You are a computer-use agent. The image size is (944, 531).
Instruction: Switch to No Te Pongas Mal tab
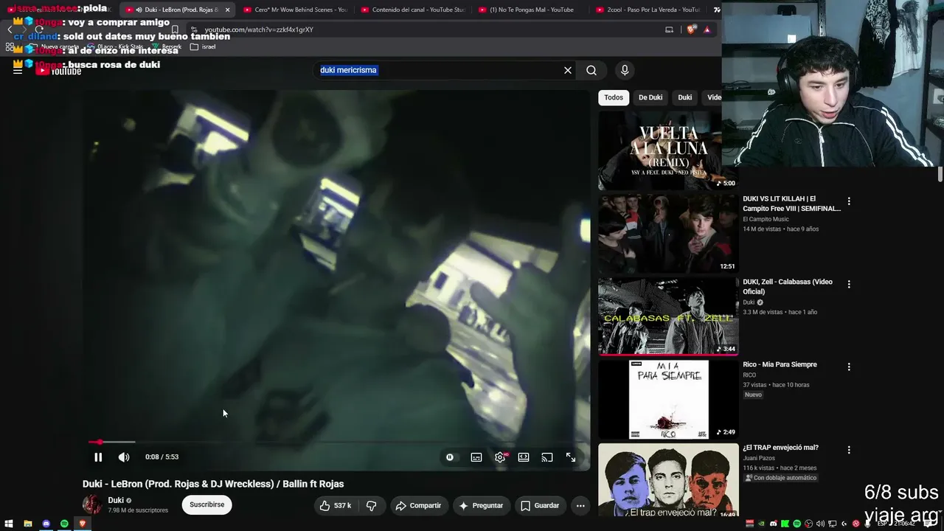coord(531,10)
